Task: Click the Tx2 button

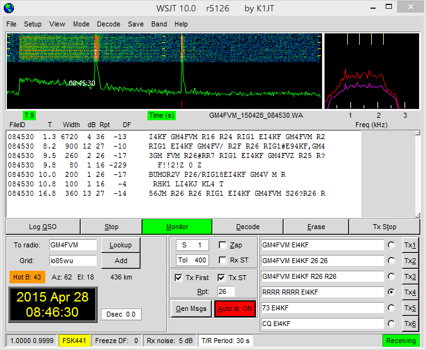Action: (410, 261)
